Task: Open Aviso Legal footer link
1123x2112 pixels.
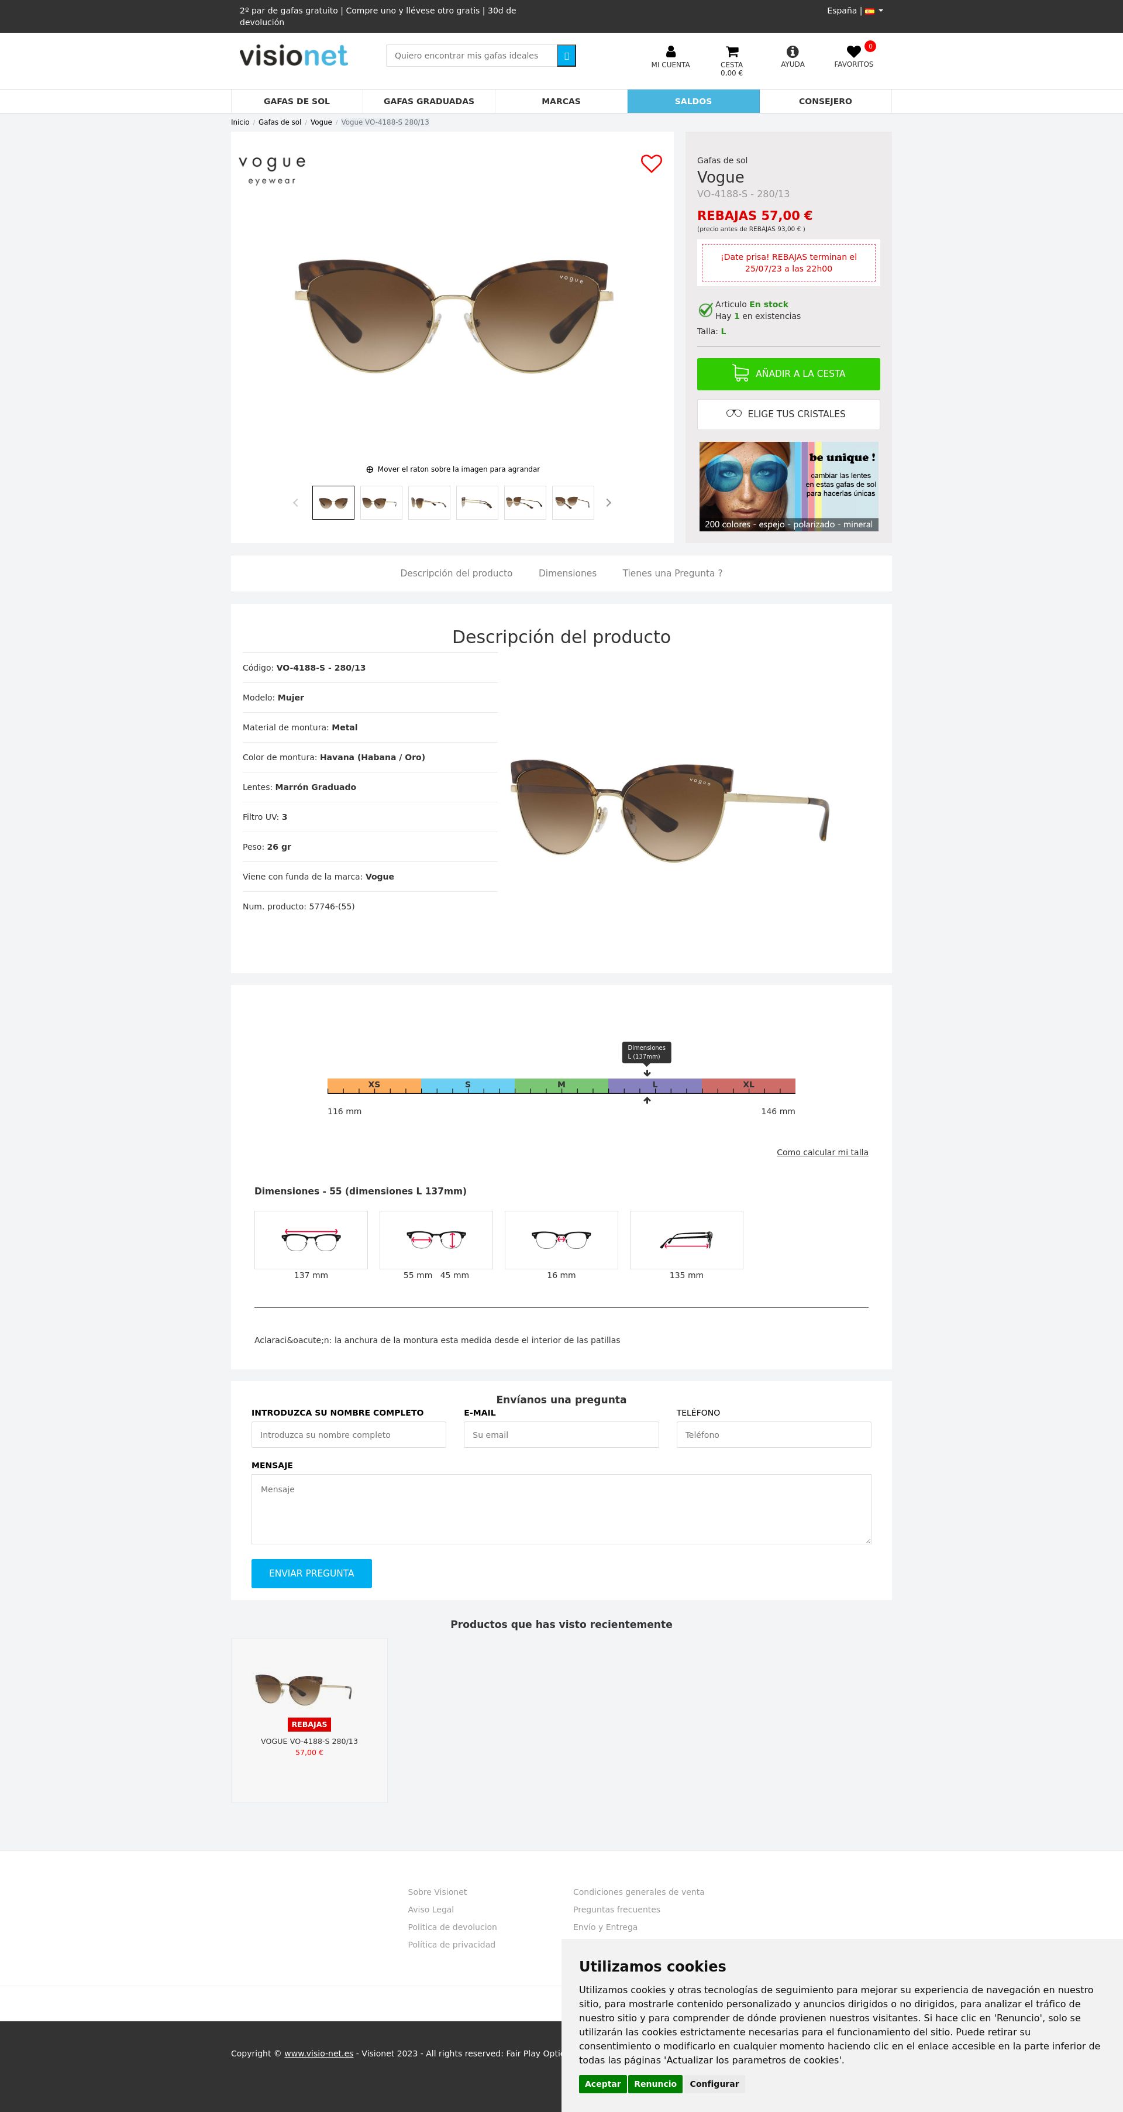Action: [x=430, y=1910]
